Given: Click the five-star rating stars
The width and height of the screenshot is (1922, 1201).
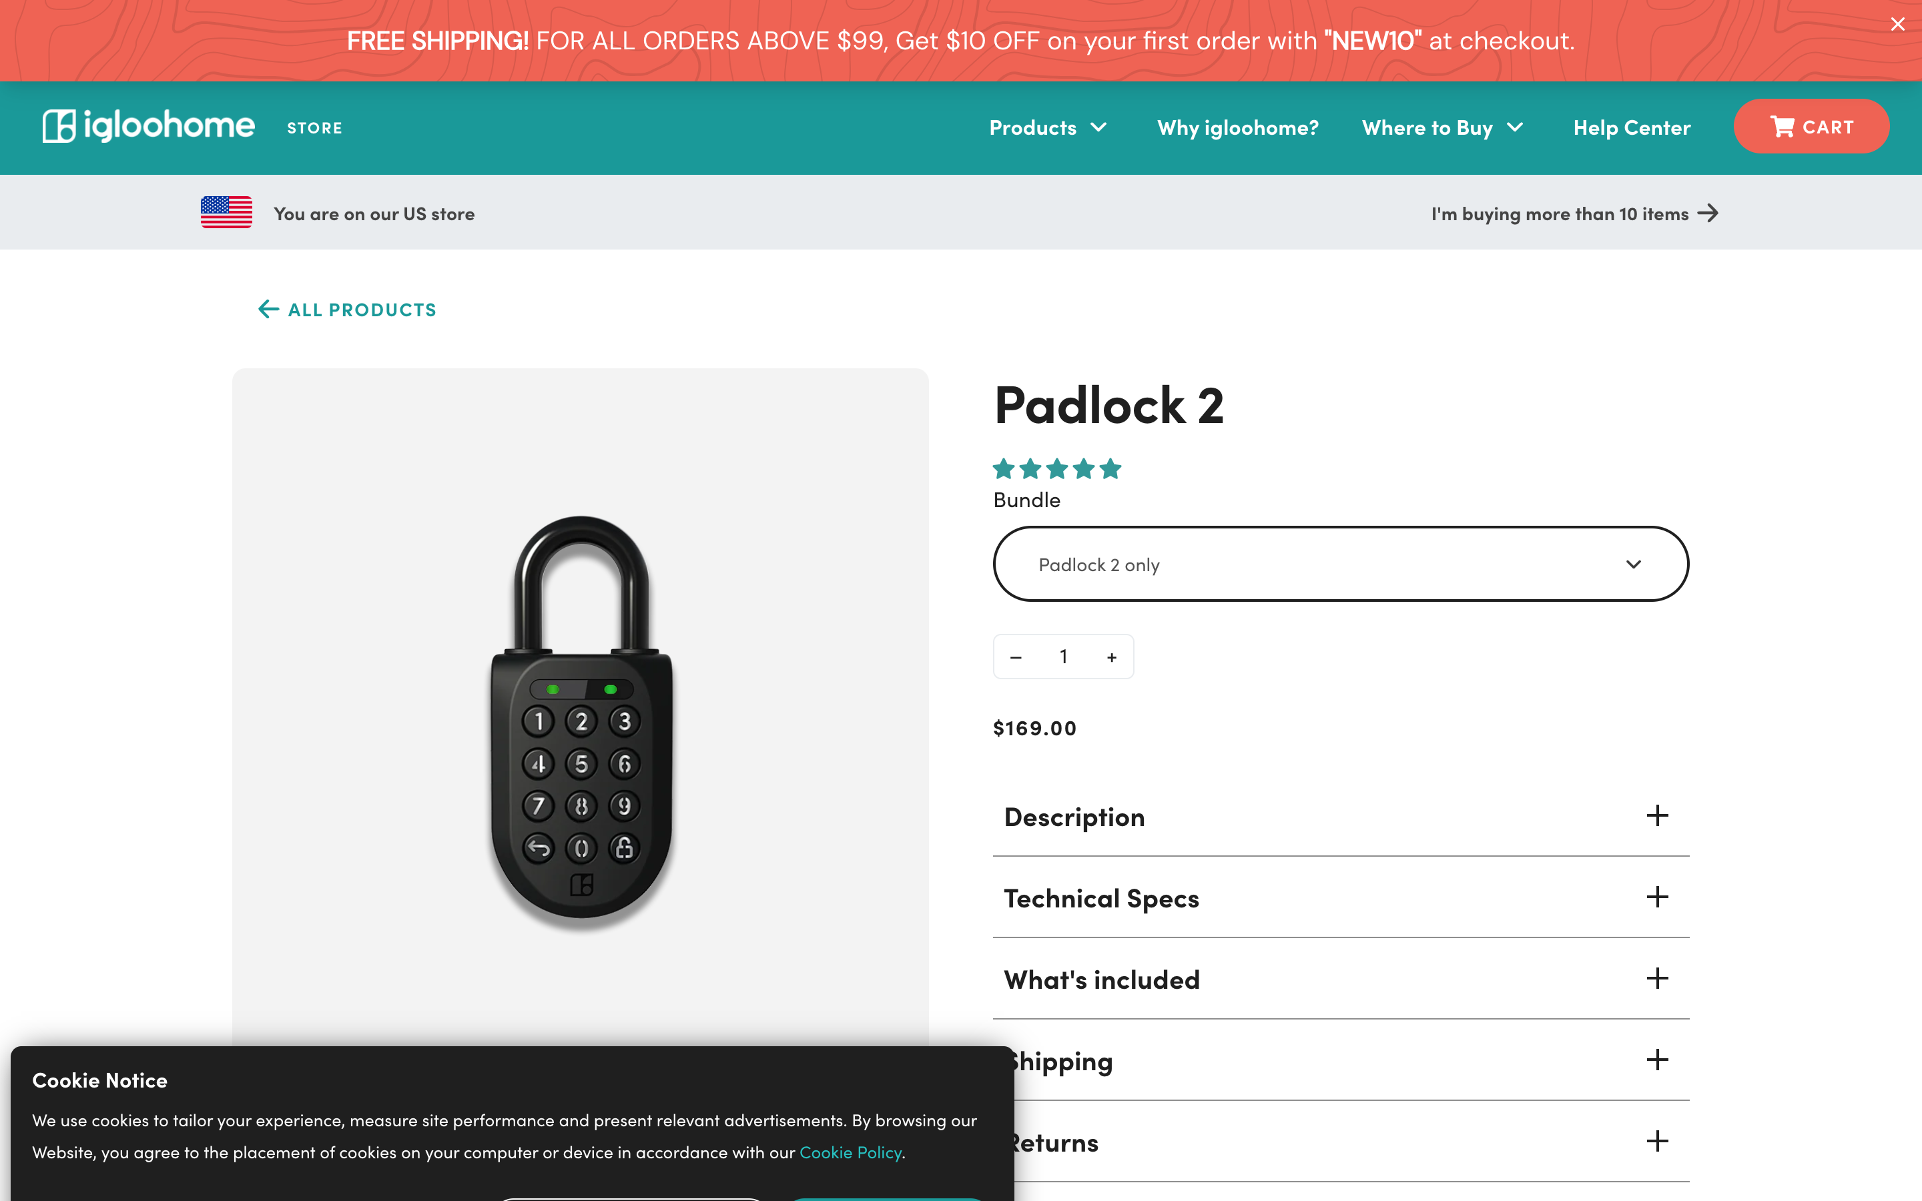Looking at the screenshot, I should 1056,468.
